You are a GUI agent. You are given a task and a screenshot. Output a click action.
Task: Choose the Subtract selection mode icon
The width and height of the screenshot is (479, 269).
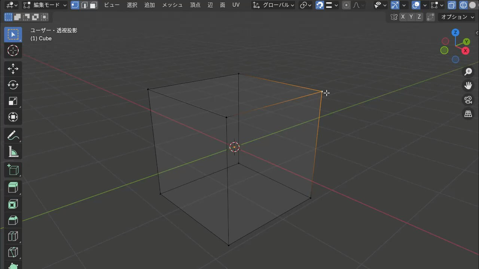coord(26,17)
